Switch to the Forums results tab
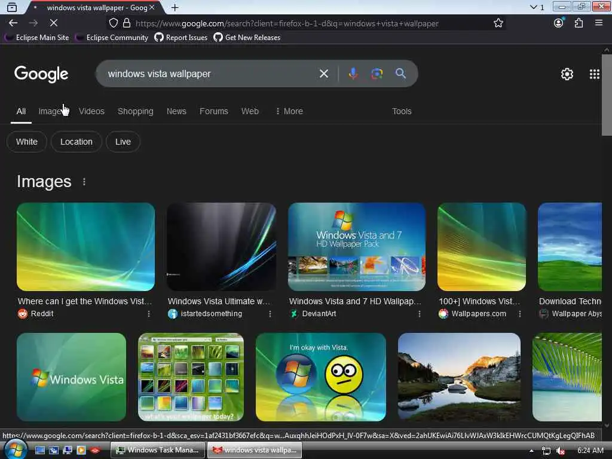The image size is (612, 459). (214, 111)
